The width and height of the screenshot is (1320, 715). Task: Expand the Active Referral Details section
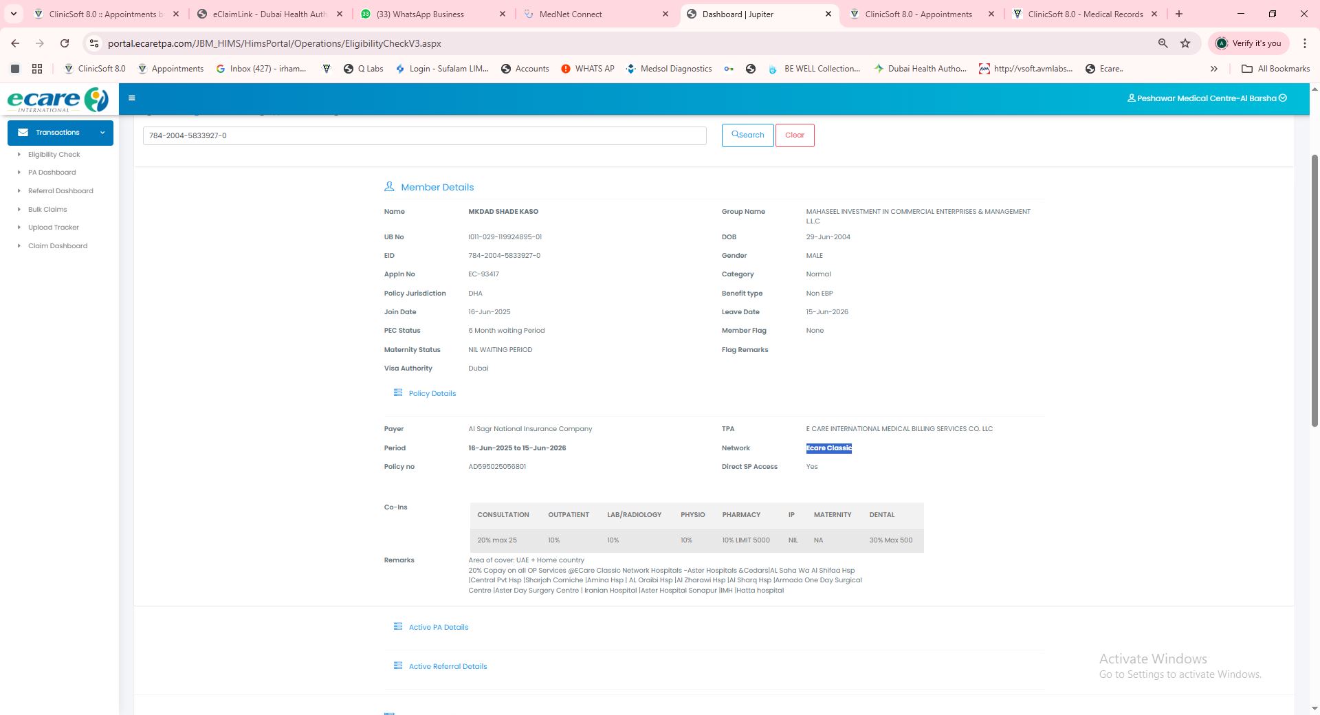(x=440, y=666)
